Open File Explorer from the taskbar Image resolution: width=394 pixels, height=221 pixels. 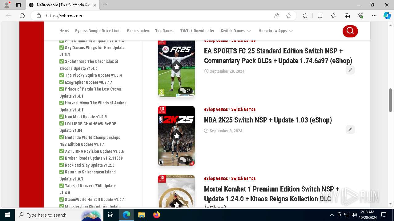[x=141, y=215]
